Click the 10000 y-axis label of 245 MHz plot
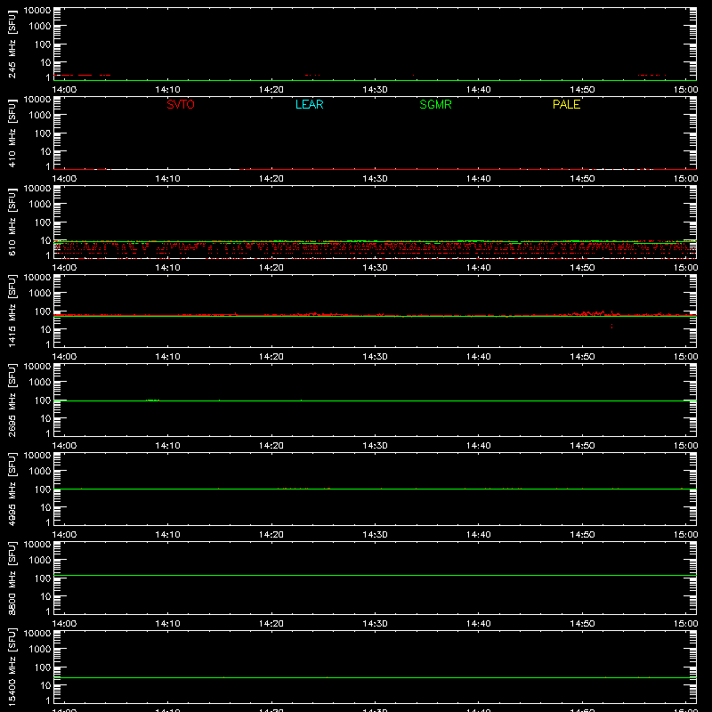This screenshot has height=712, width=712. 37,11
